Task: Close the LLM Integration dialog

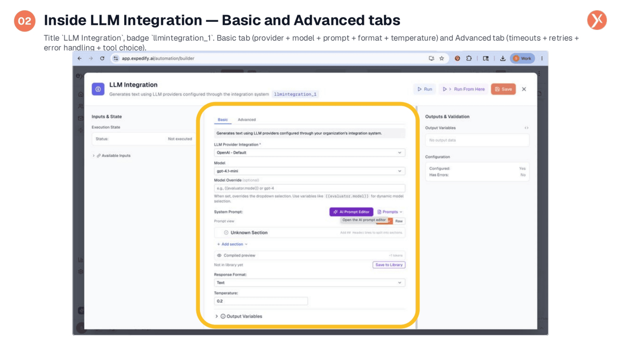Action: click(524, 89)
